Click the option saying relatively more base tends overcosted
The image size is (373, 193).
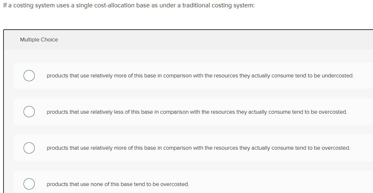point(198,148)
